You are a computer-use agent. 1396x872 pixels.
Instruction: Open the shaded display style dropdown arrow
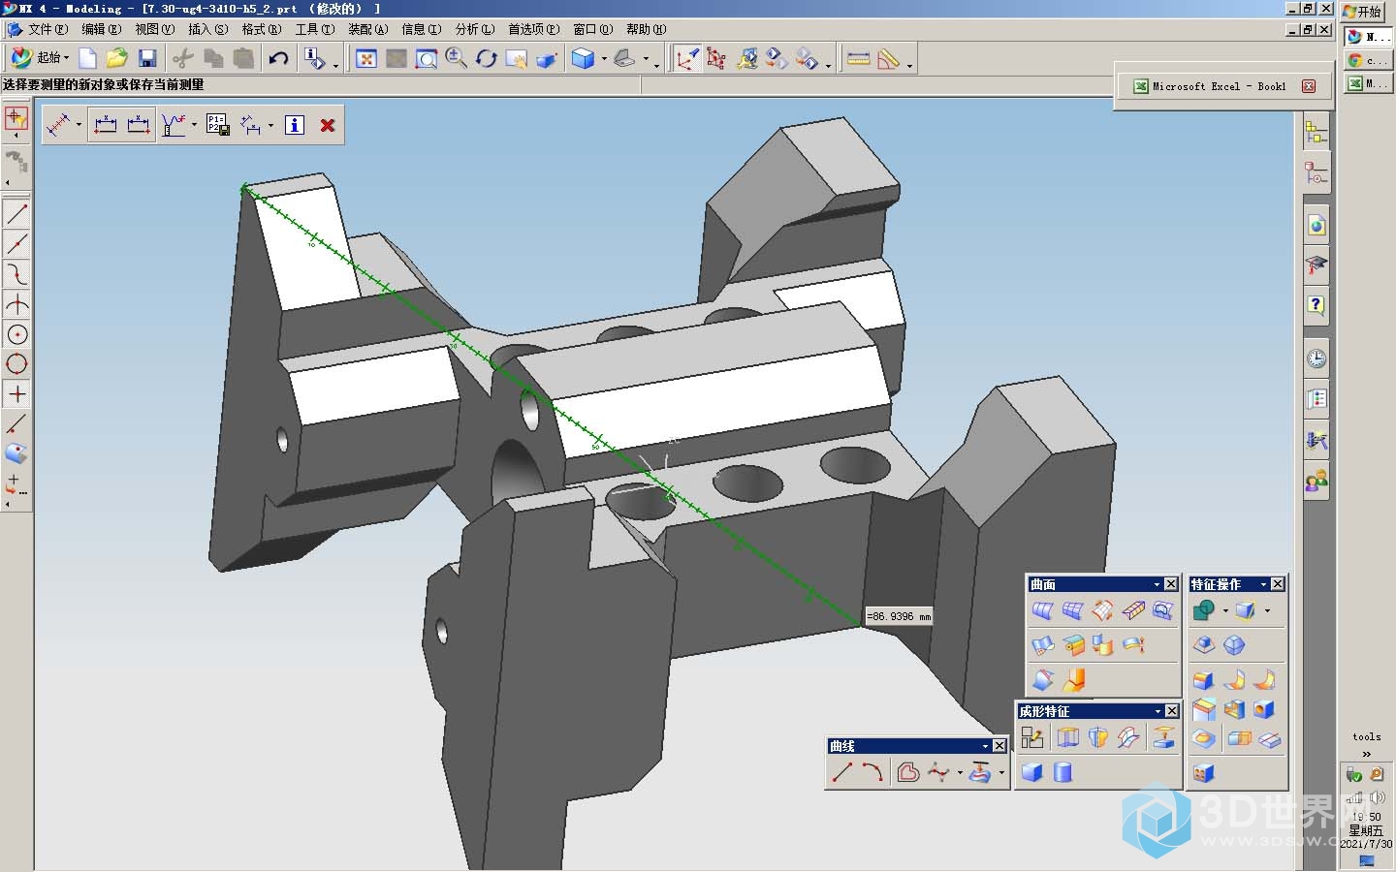pos(604,59)
